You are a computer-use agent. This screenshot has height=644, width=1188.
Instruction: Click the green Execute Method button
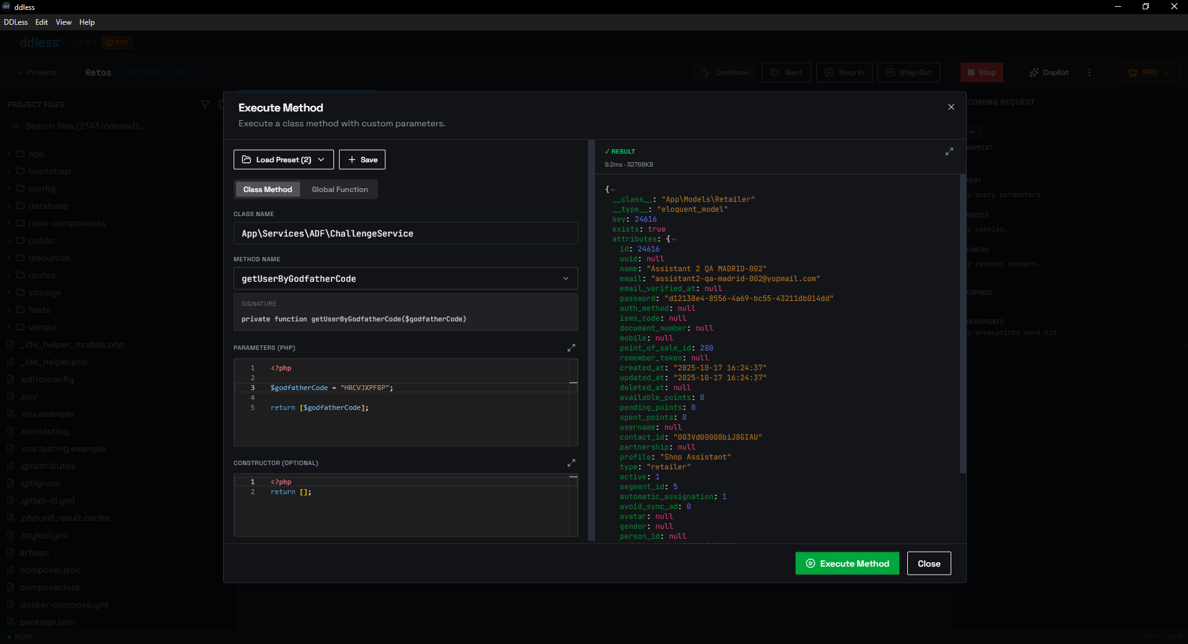847,563
